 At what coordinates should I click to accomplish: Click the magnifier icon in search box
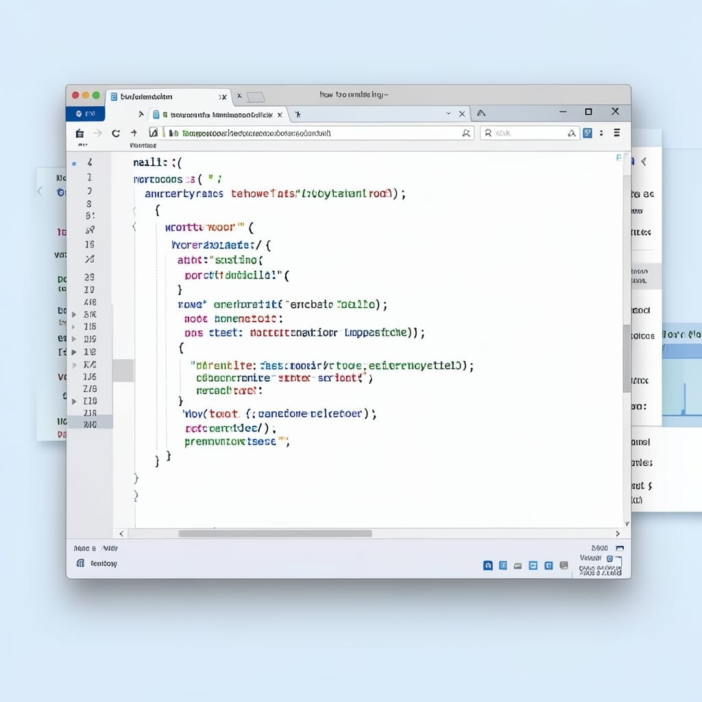pos(488,133)
